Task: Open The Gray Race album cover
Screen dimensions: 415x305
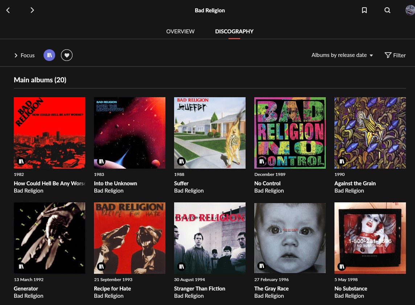Action: point(290,238)
